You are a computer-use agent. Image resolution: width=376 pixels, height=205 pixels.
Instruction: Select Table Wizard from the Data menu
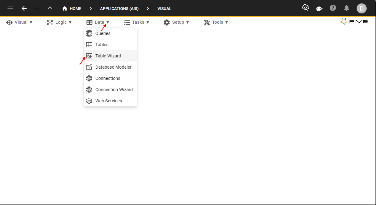(x=108, y=56)
